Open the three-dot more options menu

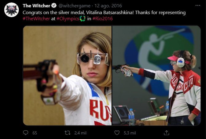[x=198, y=6]
